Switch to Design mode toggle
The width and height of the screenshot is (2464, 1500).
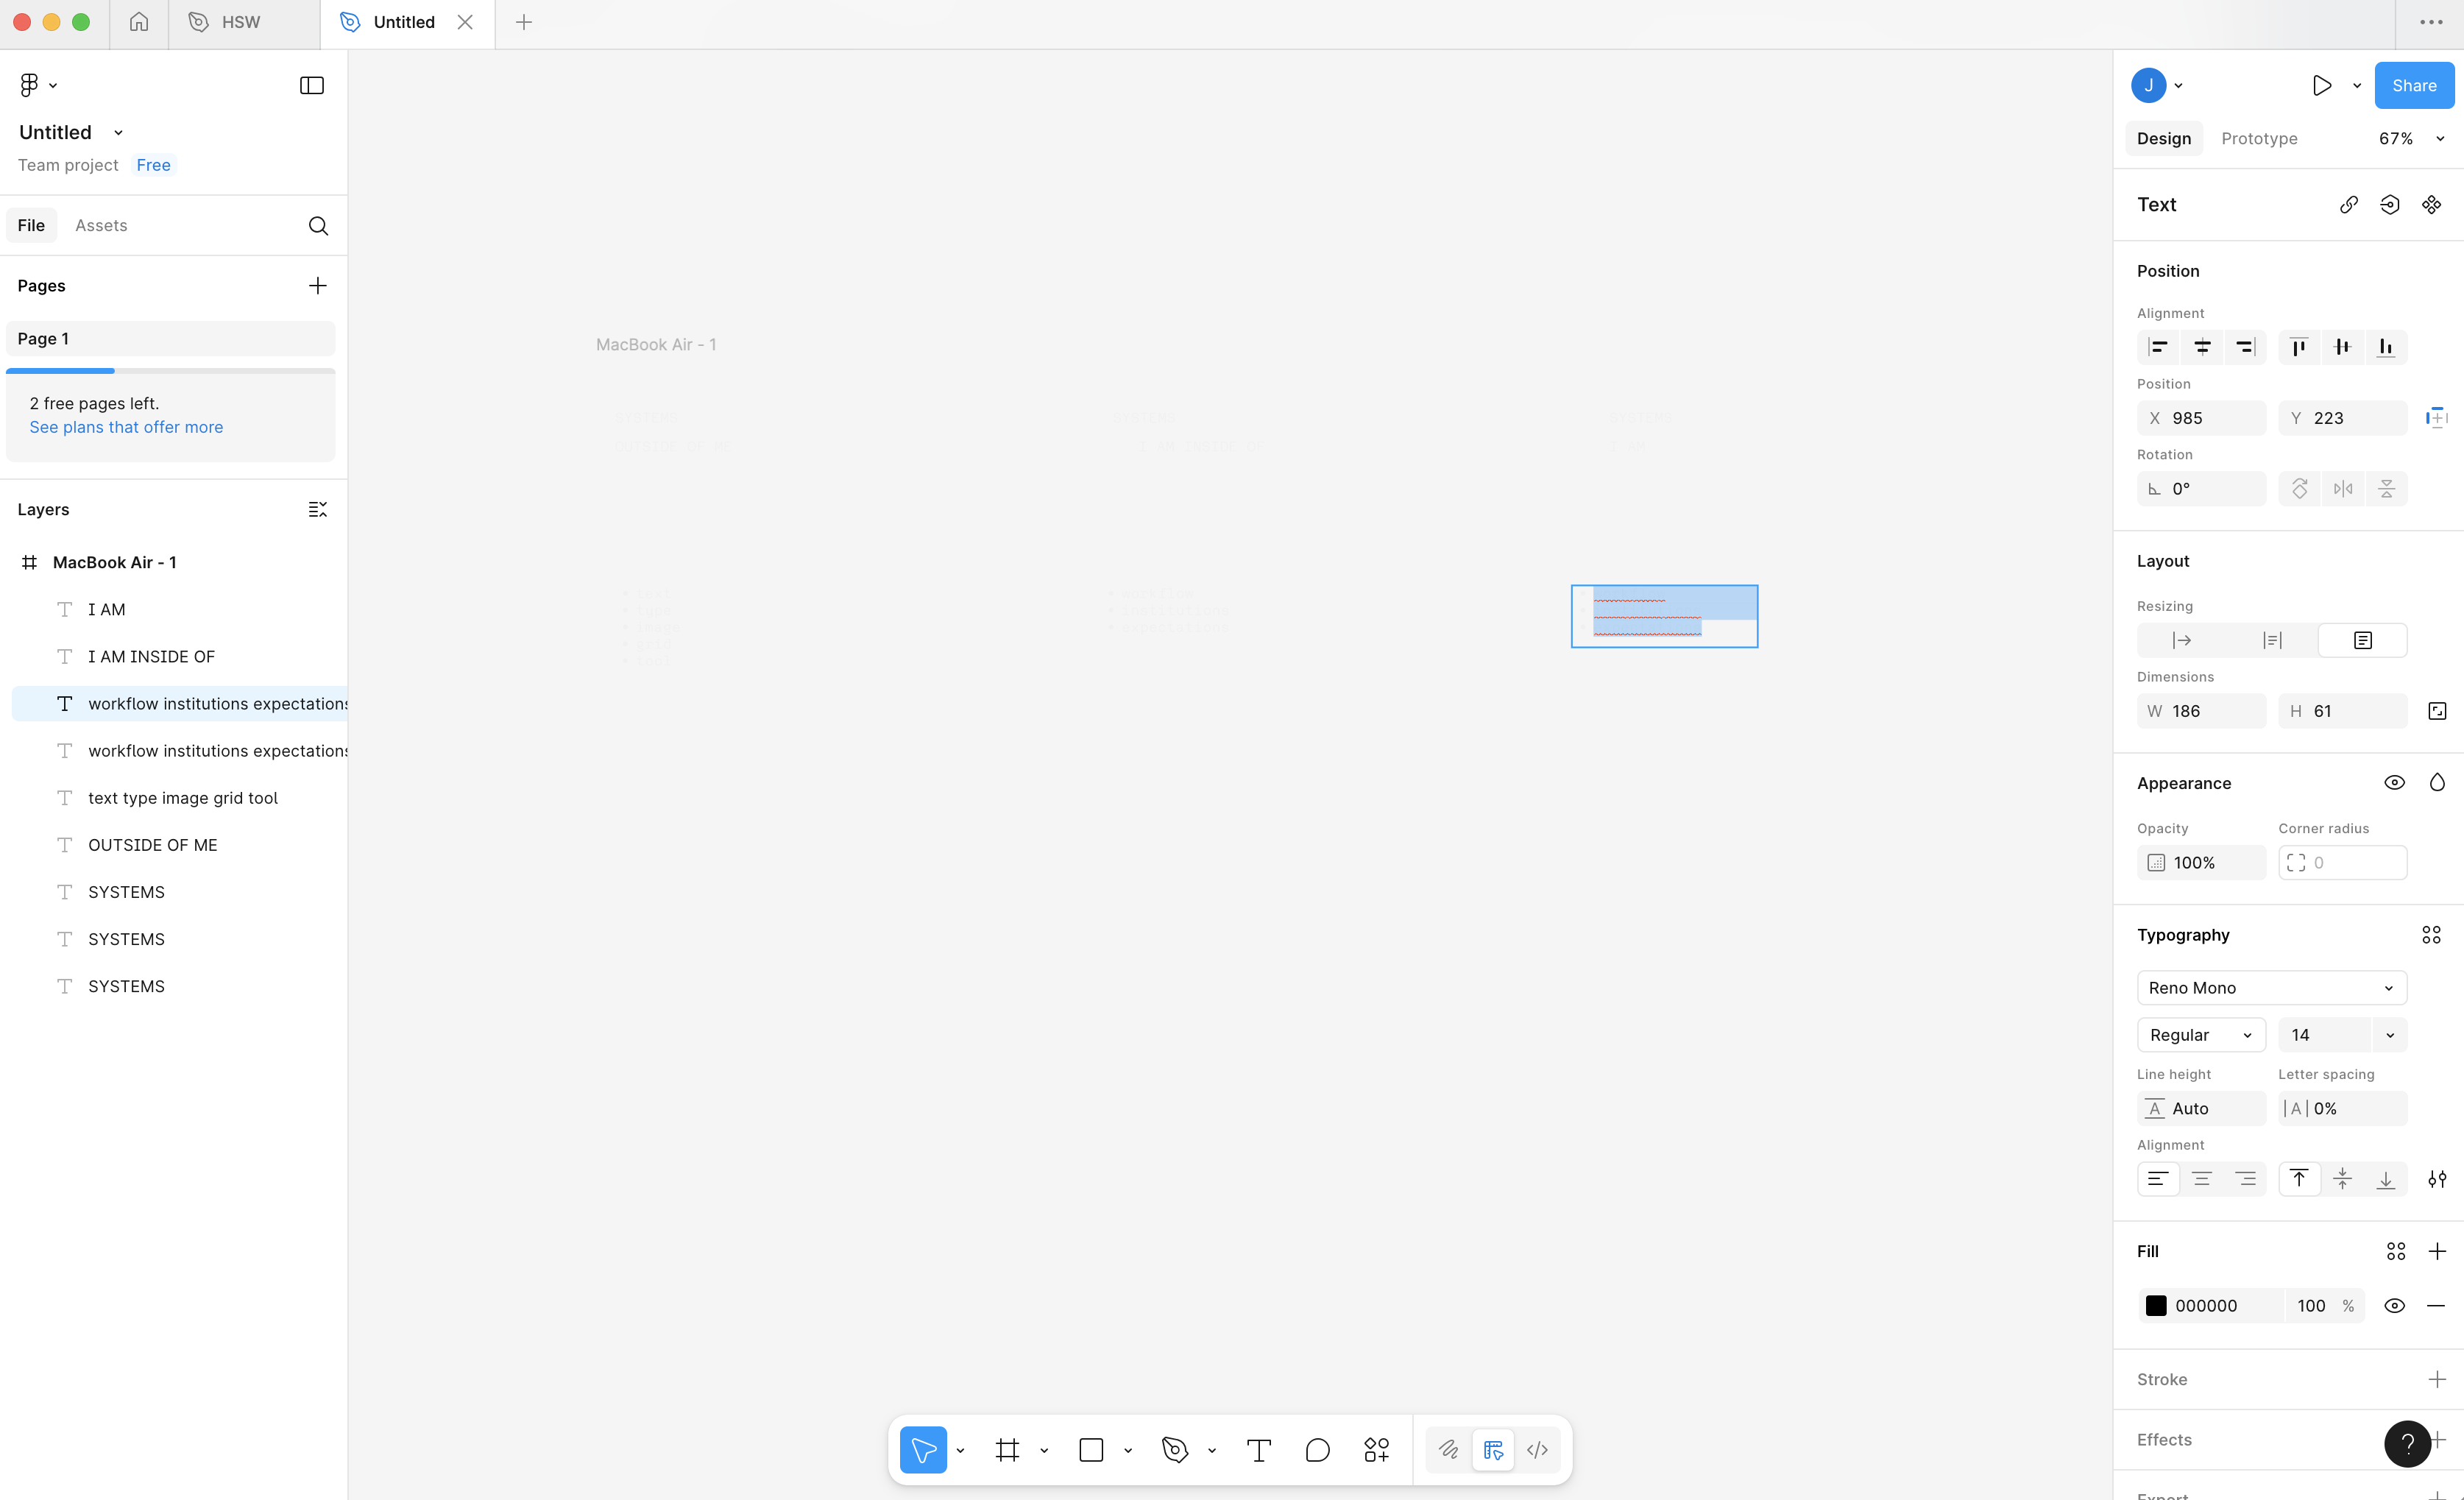click(x=1493, y=1450)
